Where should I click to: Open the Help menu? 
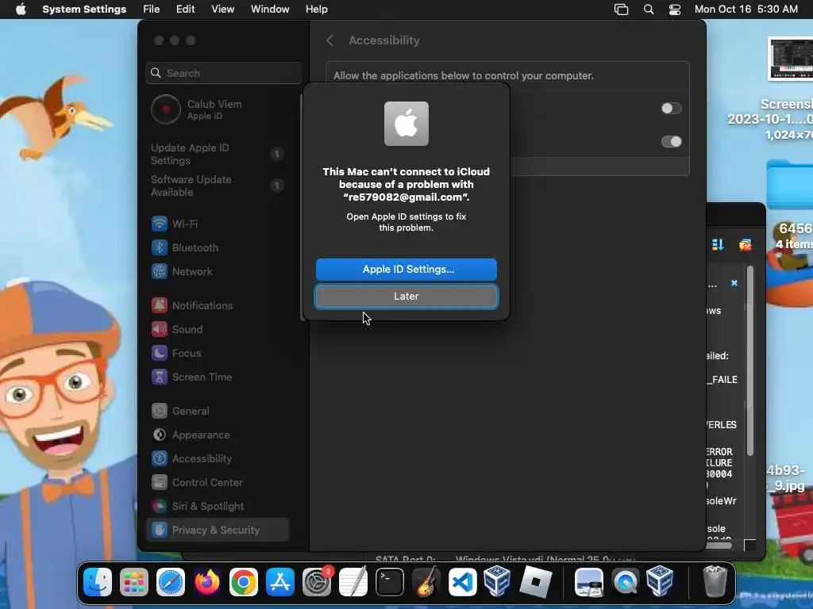click(x=316, y=9)
